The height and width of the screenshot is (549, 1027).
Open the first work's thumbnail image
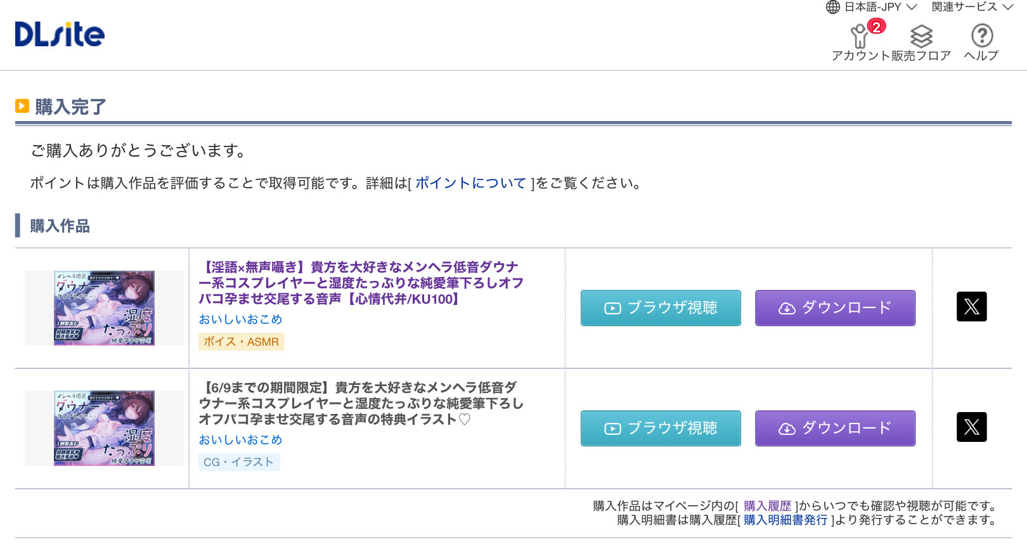[x=104, y=308]
